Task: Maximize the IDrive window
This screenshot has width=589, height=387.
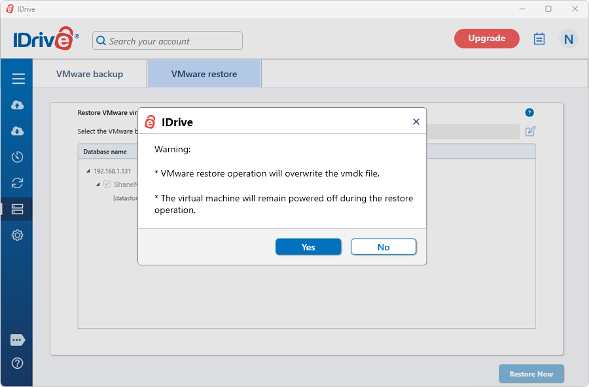Action: pos(548,9)
